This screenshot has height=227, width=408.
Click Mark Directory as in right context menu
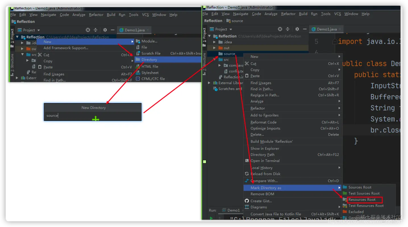[x=293, y=188]
